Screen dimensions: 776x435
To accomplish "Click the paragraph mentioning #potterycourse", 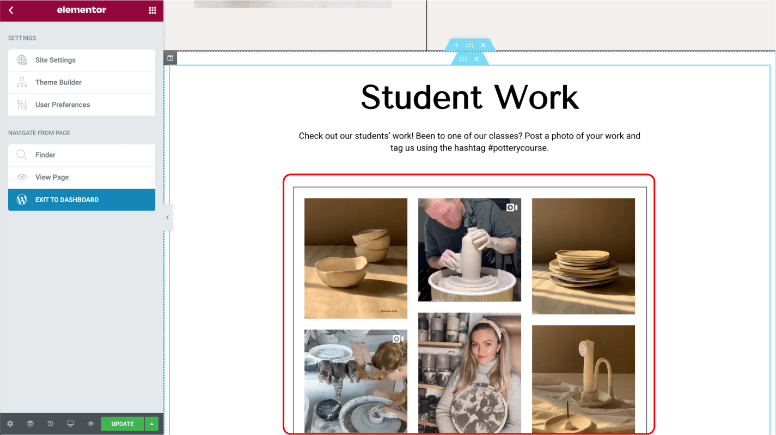I will pos(469,142).
